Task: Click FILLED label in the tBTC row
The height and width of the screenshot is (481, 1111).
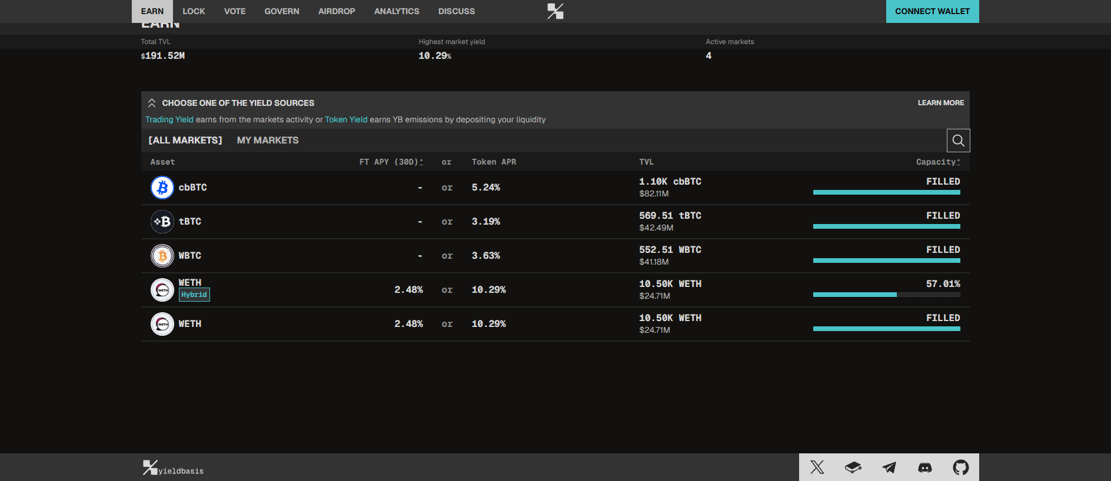Action: [943, 216]
